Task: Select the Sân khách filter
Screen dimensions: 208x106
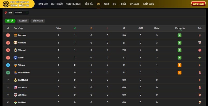Action: (x=38, y=21)
